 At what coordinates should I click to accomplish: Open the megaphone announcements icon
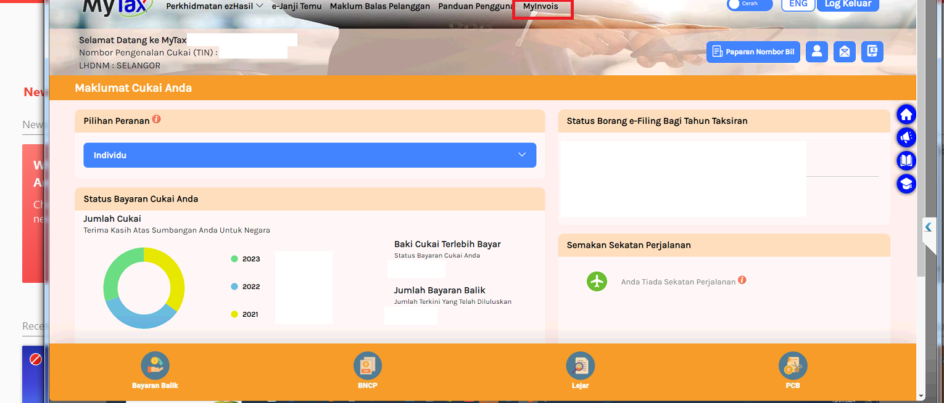tap(906, 137)
